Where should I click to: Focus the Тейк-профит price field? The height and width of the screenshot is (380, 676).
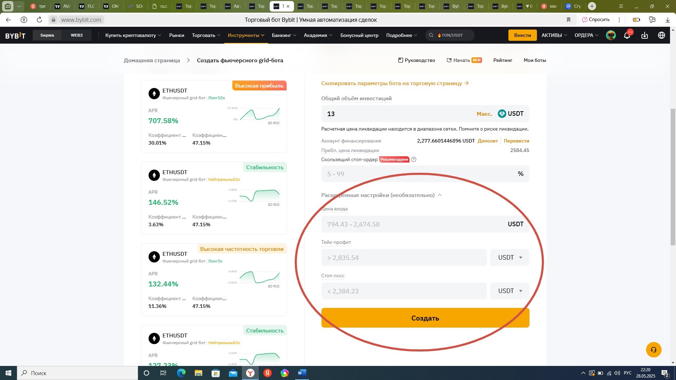click(x=404, y=258)
